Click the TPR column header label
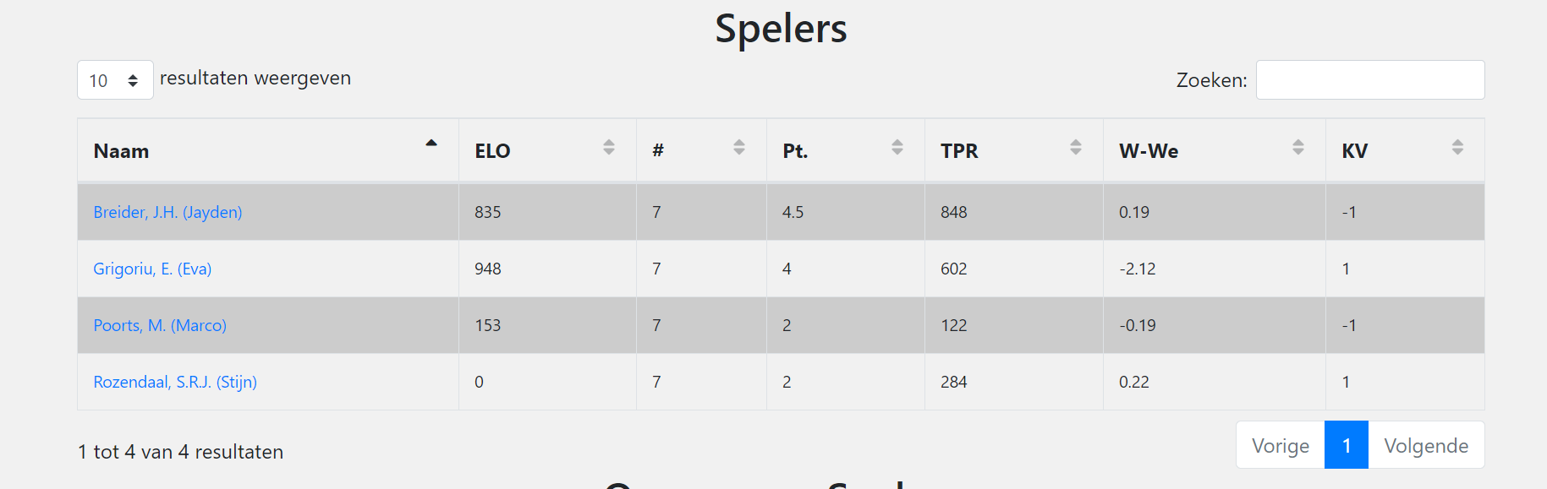 (959, 151)
